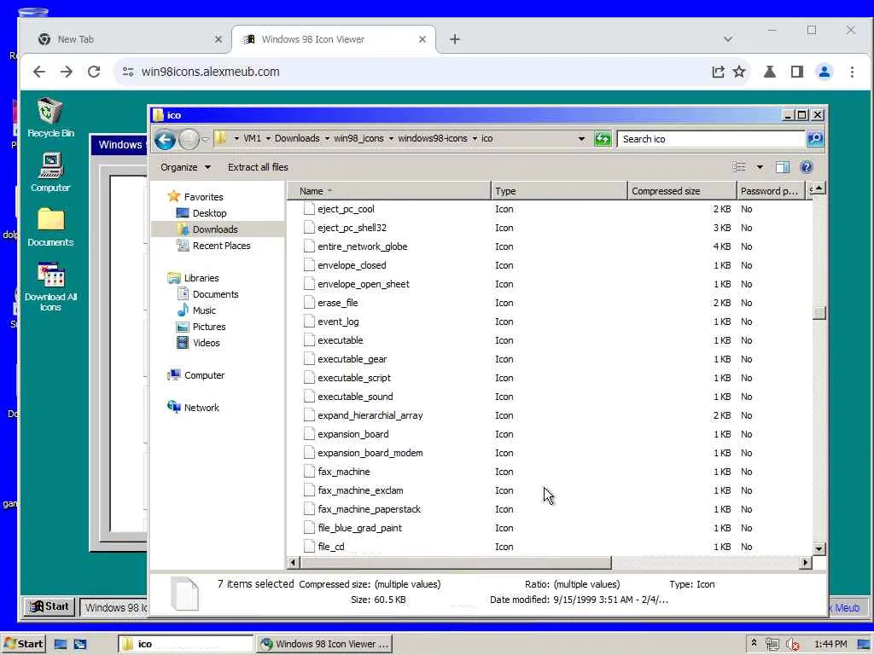This screenshot has width=874, height=655.
Task: Select the expansion_board_modem file name
Action: tap(370, 453)
